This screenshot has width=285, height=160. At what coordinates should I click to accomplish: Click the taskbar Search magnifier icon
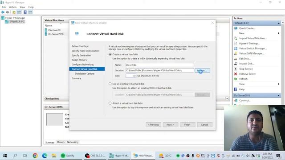pos(15,156)
